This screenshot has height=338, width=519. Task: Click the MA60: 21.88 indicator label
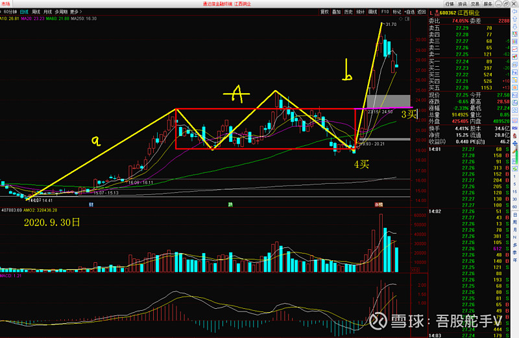click(x=58, y=19)
